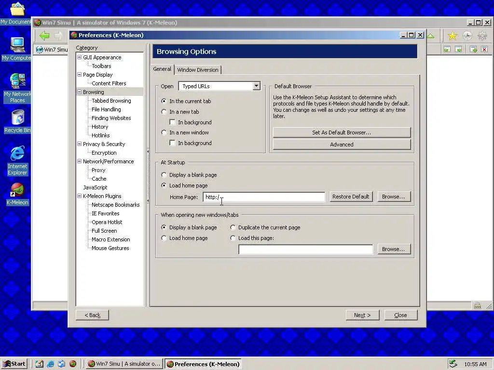Collapse Network/Performance tree node
Viewport: 494px width, 370px height.
(x=80, y=161)
